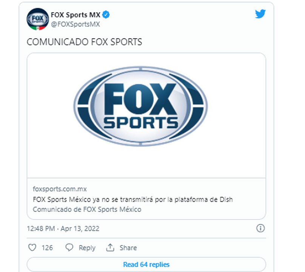The height and width of the screenshot is (272, 305).
Task: Open the Dish platform article headline
Action: coord(133,199)
